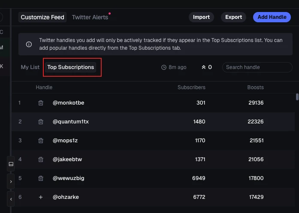Image resolution: width=299 pixels, height=213 pixels.
Task: Remove the @wewuzbig handle from list
Action: click(41, 178)
